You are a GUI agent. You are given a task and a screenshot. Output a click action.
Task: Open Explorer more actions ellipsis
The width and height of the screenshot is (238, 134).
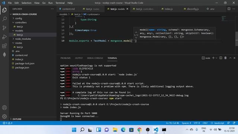tap(52, 9)
